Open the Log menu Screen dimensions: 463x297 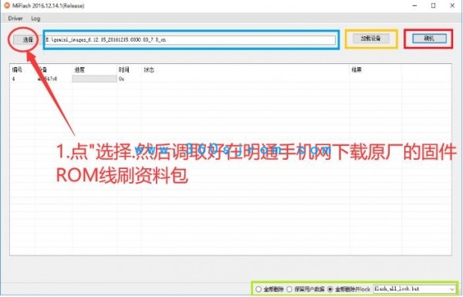click(x=35, y=19)
